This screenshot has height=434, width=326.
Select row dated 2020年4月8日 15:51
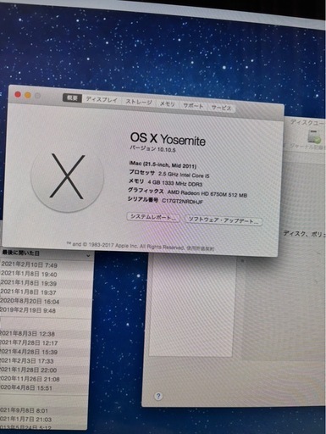(44, 388)
